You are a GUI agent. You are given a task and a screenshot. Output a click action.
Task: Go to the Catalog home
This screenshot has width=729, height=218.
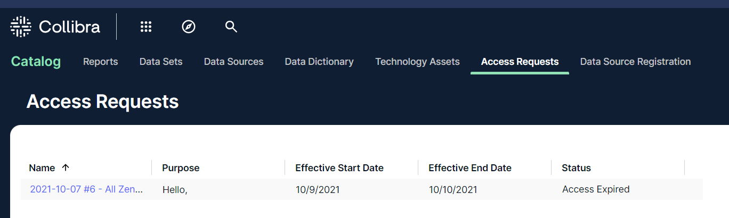pos(36,62)
